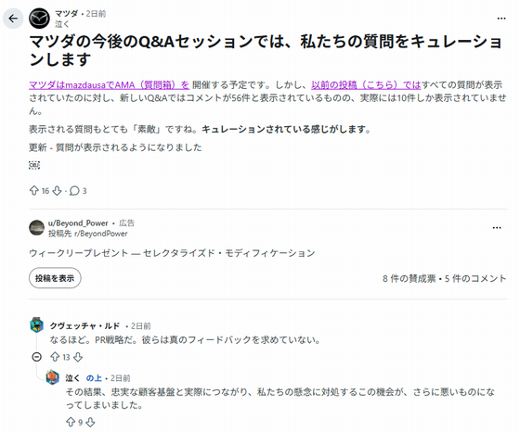The height and width of the screenshot is (432, 520).
Task: Downvote the main post
Action: coord(57,191)
